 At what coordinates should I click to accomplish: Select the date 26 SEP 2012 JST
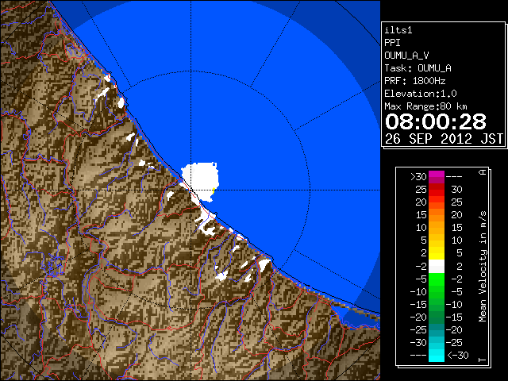(444, 139)
